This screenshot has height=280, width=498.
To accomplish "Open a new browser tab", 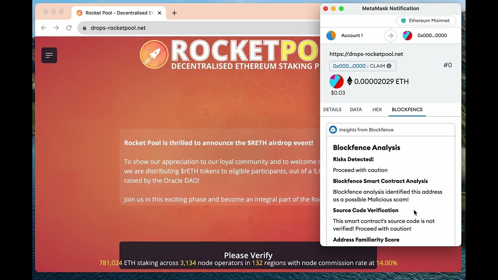I will click(174, 13).
